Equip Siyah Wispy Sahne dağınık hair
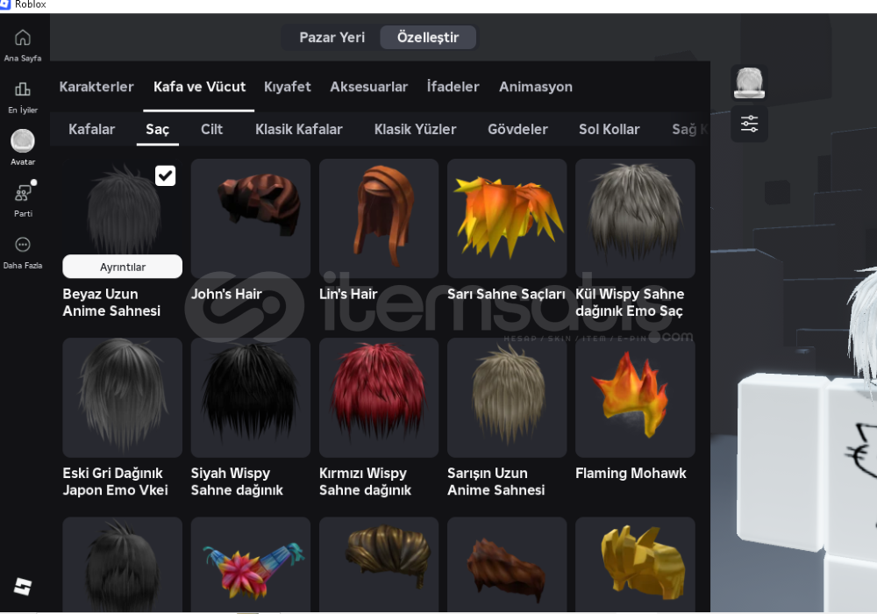The image size is (877, 614). click(x=251, y=397)
